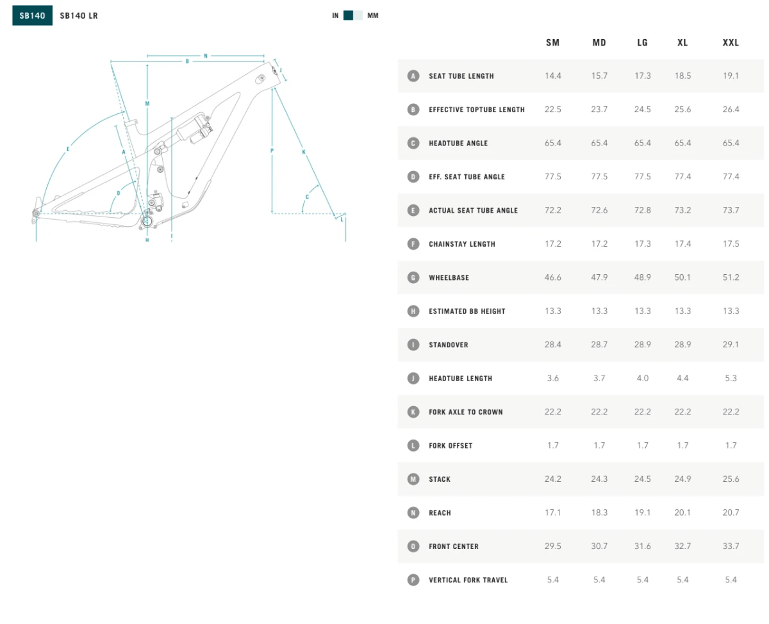769x624 pixels.
Task: Switch to the SB140 tab
Action: [x=32, y=15]
